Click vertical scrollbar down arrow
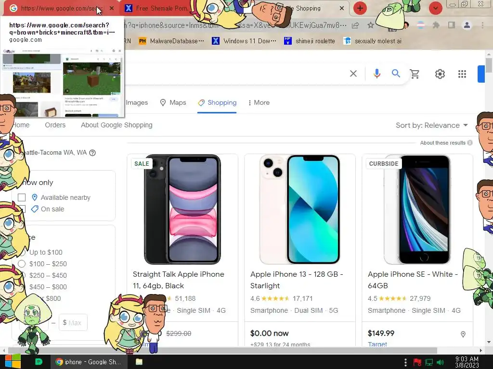 [x=489, y=342]
